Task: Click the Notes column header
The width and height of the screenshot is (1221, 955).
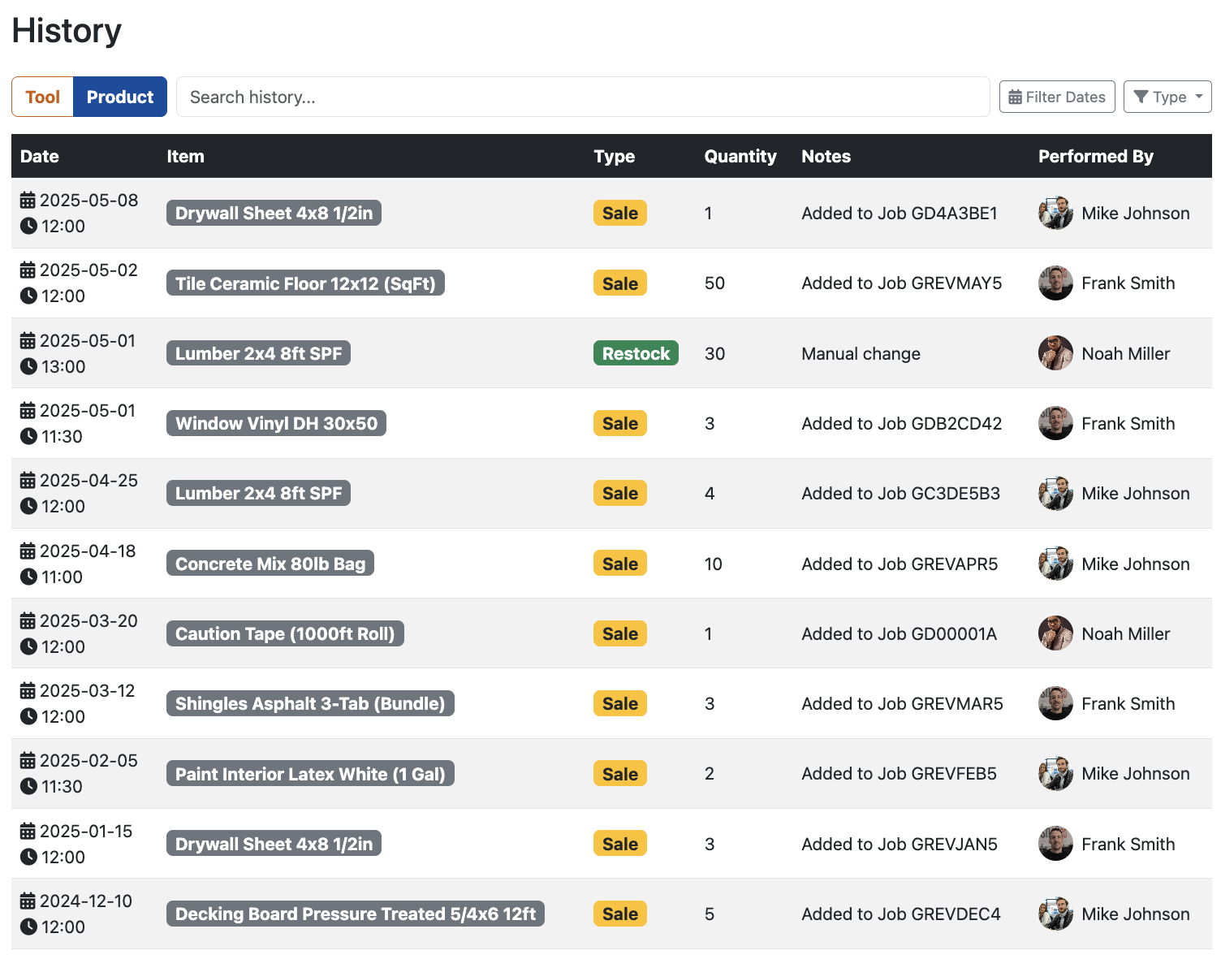Action: tap(826, 156)
